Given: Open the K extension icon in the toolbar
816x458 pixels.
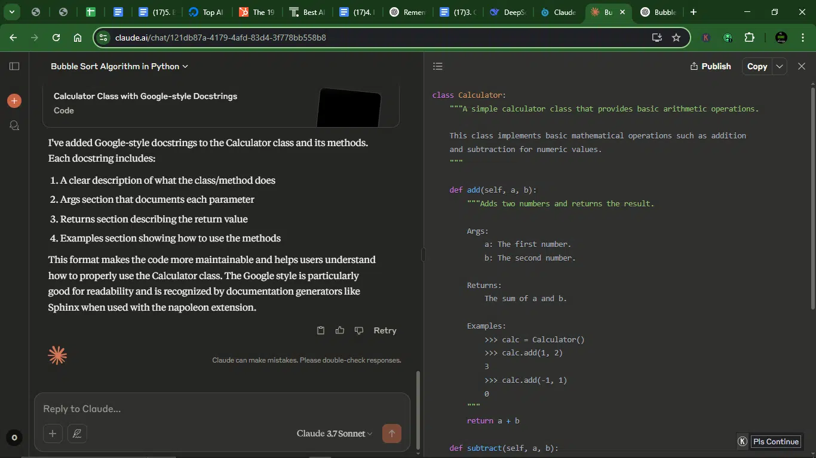Looking at the screenshot, I should [706, 38].
